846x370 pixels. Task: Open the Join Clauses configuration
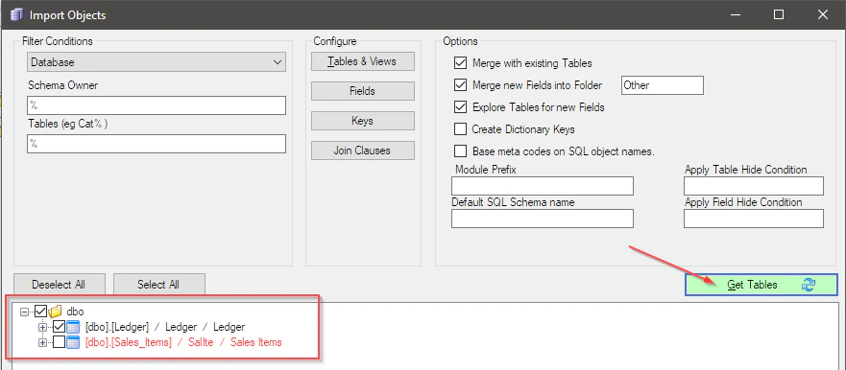click(363, 150)
